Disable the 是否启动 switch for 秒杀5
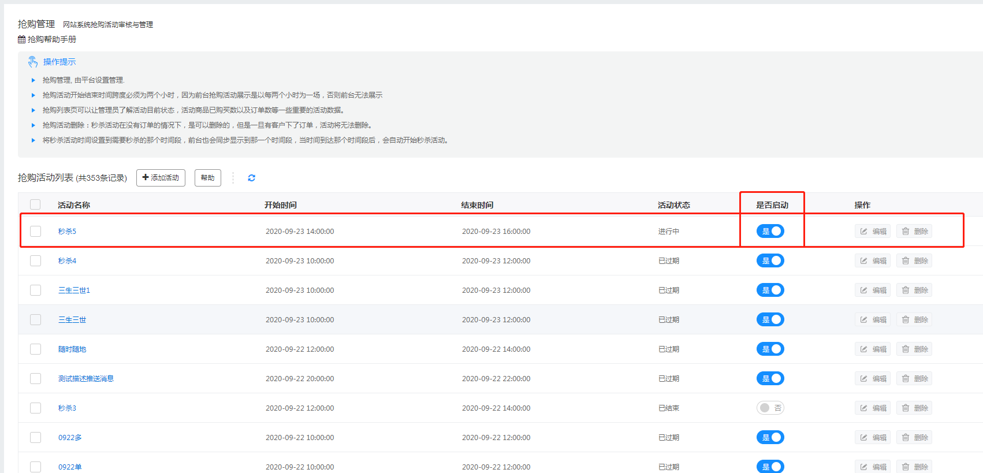 (x=770, y=231)
